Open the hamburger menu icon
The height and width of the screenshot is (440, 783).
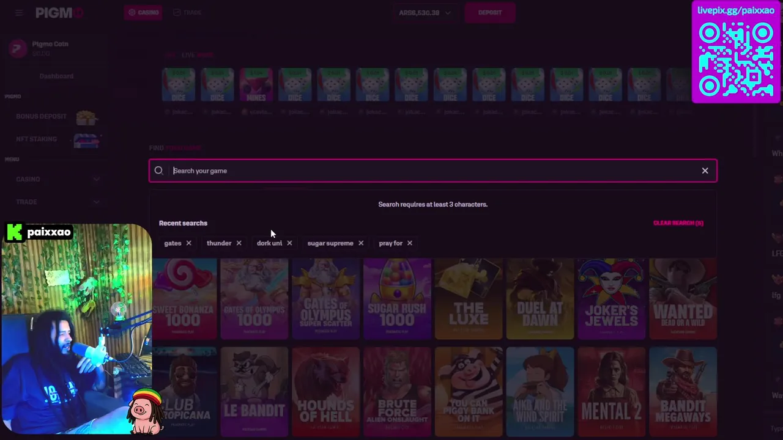click(x=19, y=12)
